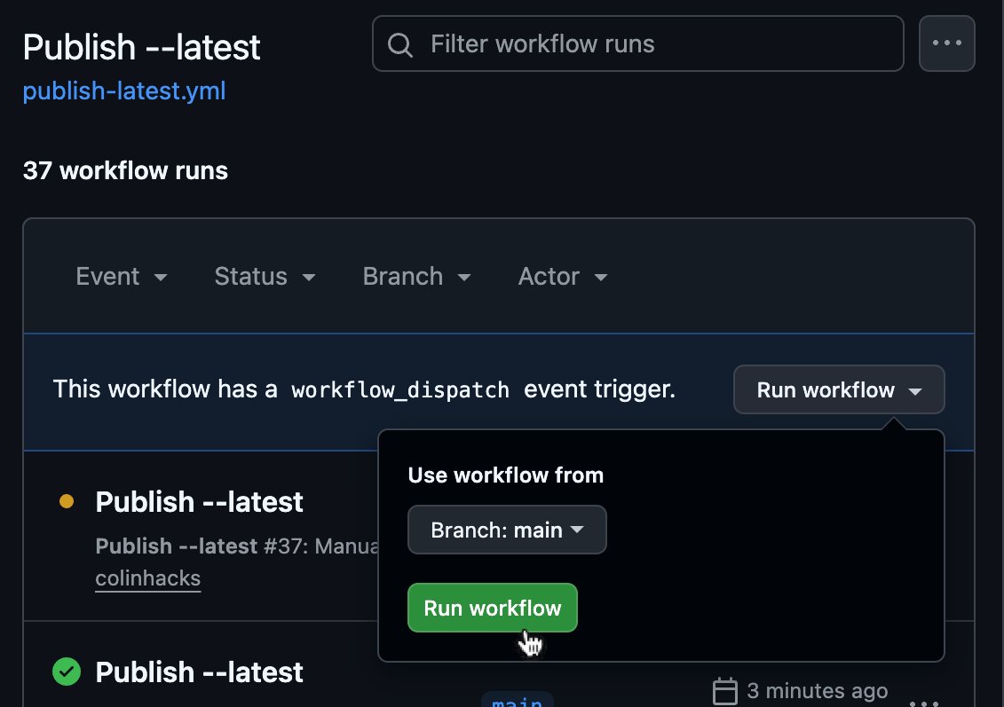
Task: Open the Branch filter dropdown
Action: pyautogui.click(x=417, y=276)
